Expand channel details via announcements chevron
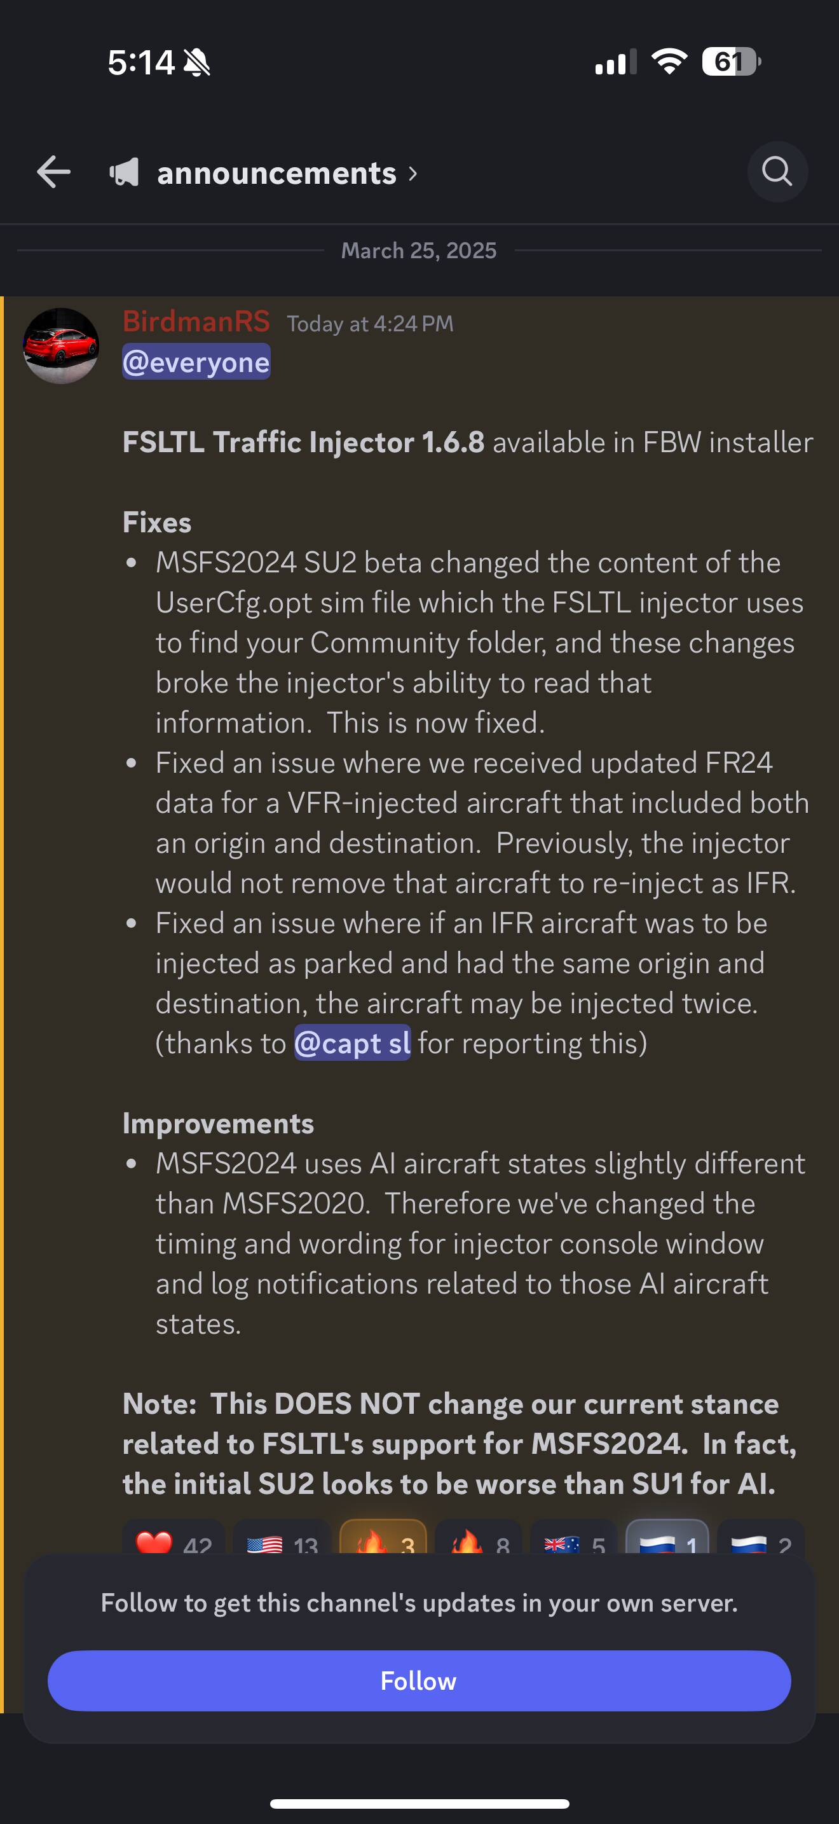The height and width of the screenshot is (1824, 839). click(x=413, y=174)
